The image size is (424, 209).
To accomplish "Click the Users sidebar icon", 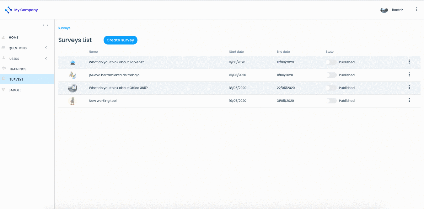I will click(3, 58).
